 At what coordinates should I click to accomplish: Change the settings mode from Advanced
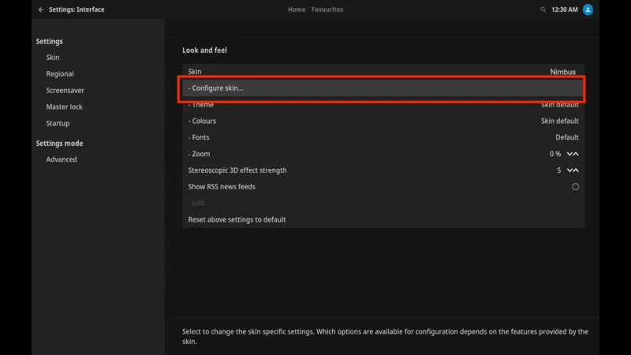click(x=62, y=159)
